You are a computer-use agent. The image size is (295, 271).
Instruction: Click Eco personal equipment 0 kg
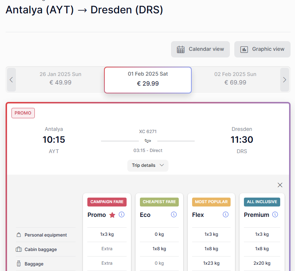point(159,234)
